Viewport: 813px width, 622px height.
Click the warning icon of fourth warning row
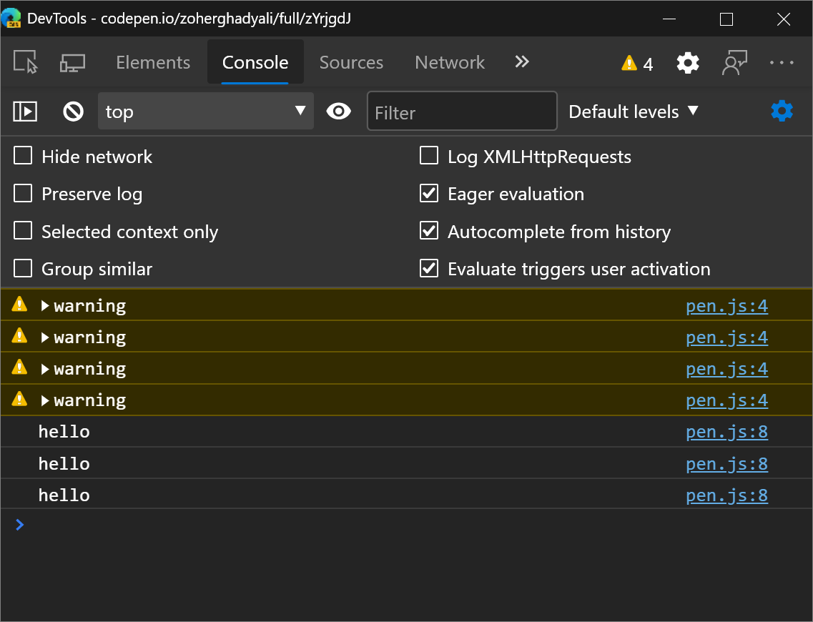(x=19, y=399)
